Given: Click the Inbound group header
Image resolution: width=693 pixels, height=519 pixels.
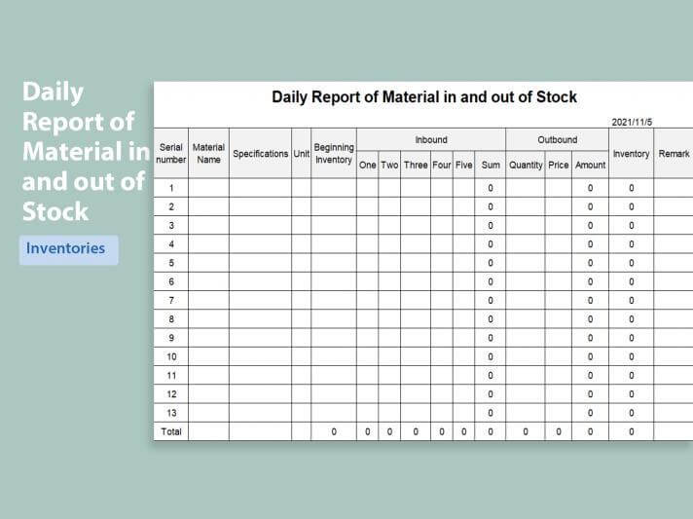Looking at the screenshot, I should (x=430, y=140).
